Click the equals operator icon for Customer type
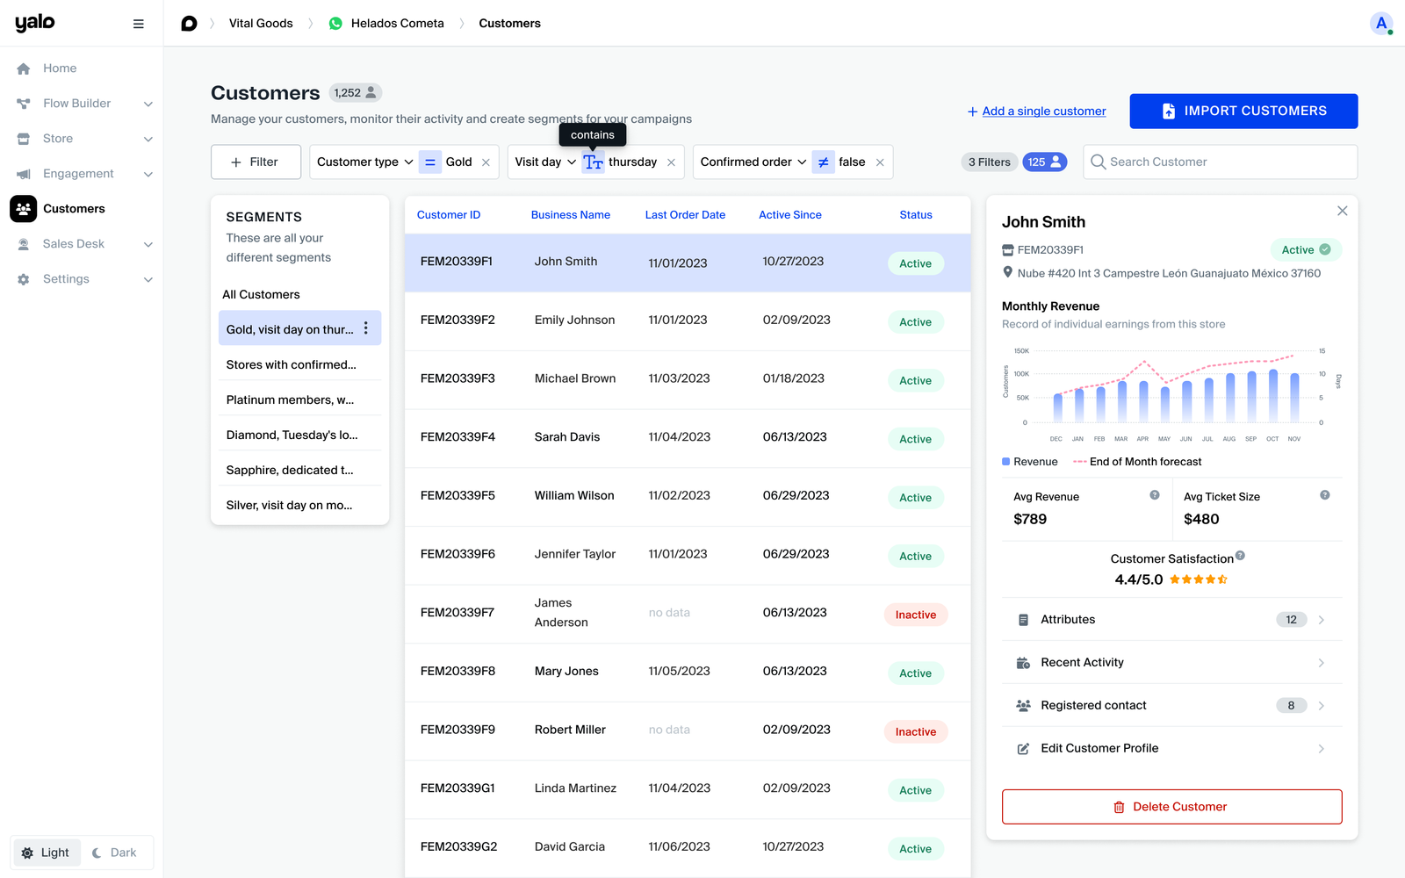Screen dimensions: 1405x878 coord(430,162)
